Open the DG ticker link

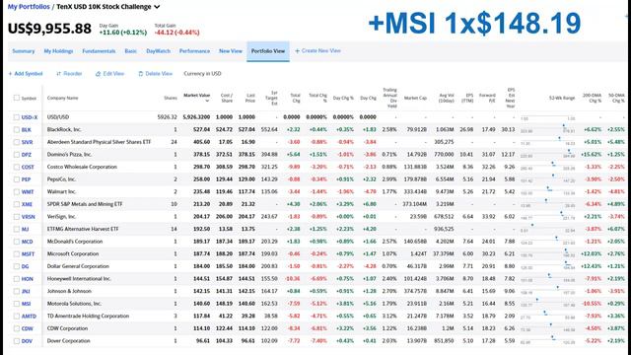tap(25, 266)
